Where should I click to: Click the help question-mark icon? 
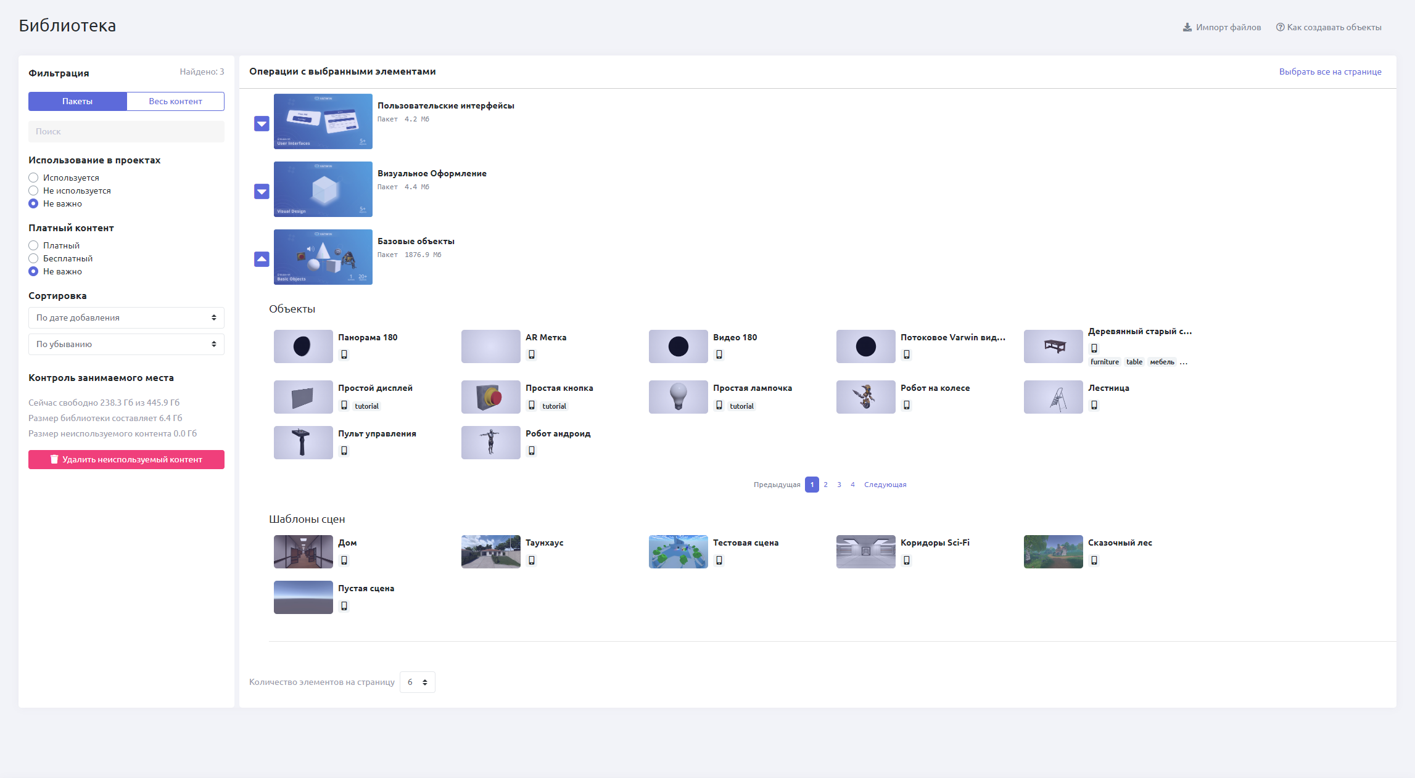(1280, 27)
